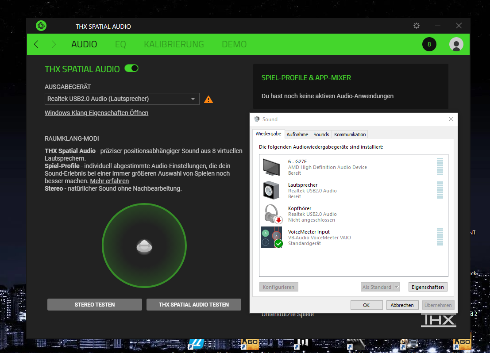Viewport: 490px width, 353px height.
Task: Follow the Mehr erfahren link
Action: (x=109, y=181)
